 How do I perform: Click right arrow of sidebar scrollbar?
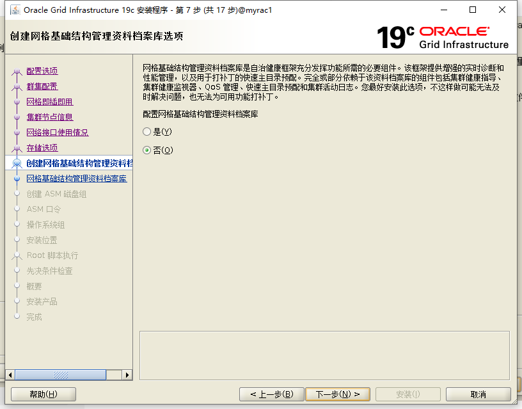[127, 374]
